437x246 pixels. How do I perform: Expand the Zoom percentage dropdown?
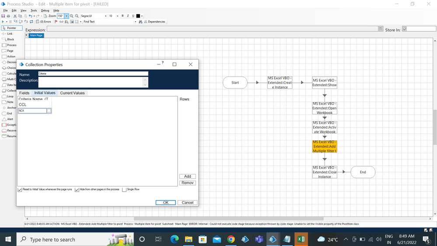coord(66,16)
